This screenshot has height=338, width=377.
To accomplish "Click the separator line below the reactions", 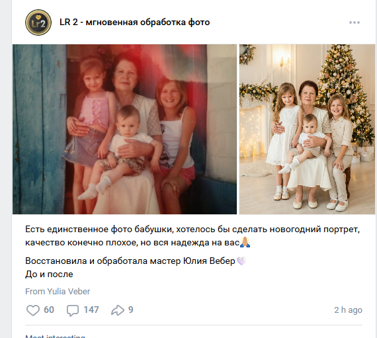I will (194, 325).
